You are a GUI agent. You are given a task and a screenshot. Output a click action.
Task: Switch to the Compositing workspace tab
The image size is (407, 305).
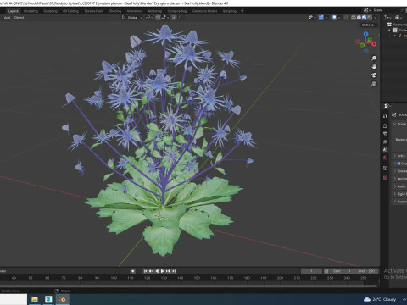click(x=177, y=11)
